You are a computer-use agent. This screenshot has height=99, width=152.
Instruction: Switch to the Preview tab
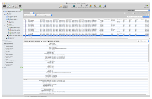37,41
